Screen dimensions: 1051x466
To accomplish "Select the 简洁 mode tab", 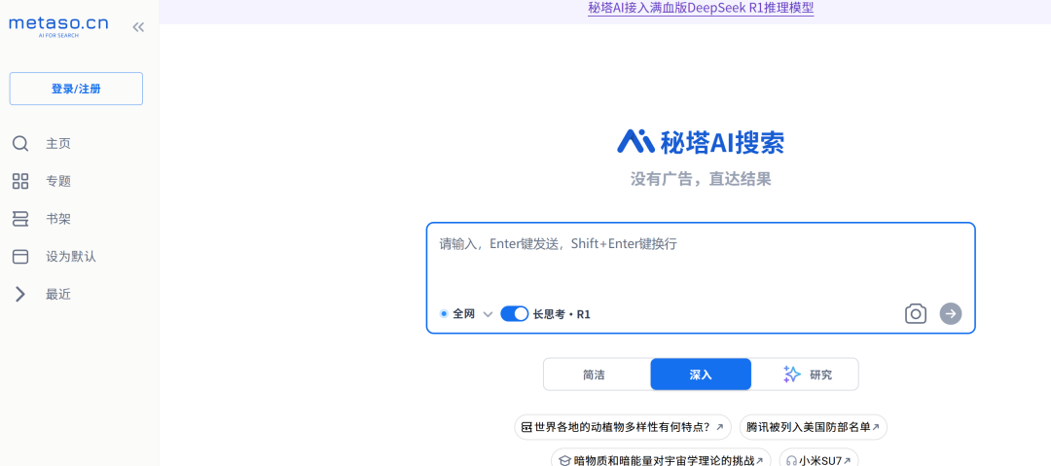I will tap(594, 375).
